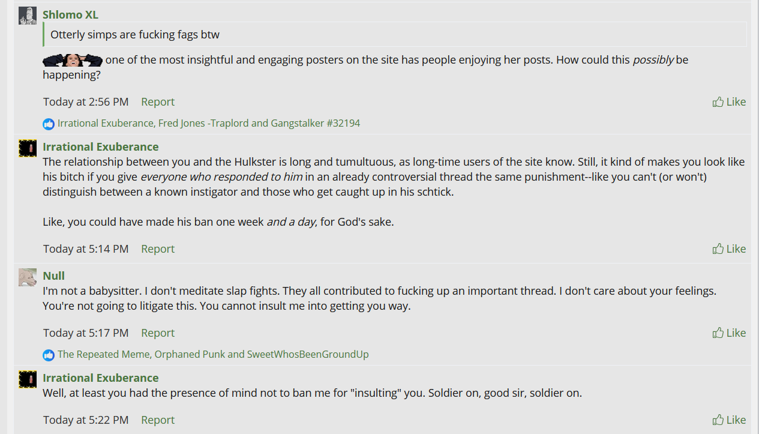This screenshot has width=759, height=434.
Task: Like the 5:14 PM Irrational Exuberance post
Action: tap(729, 249)
